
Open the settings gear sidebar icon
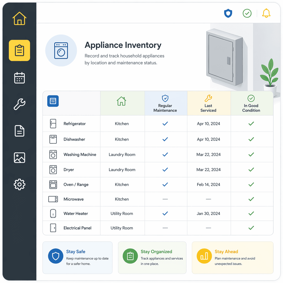coord(19,184)
